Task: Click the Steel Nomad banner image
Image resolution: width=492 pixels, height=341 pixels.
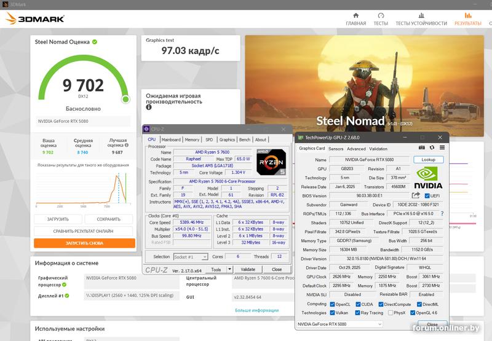Action: (x=364, y=86)
